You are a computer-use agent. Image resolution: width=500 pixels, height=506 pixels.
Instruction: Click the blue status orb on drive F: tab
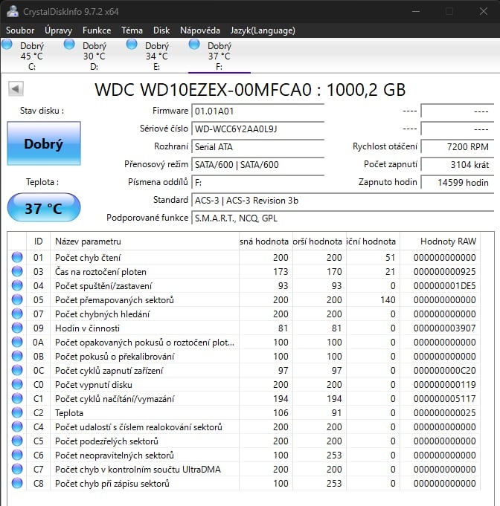(194, 44)
